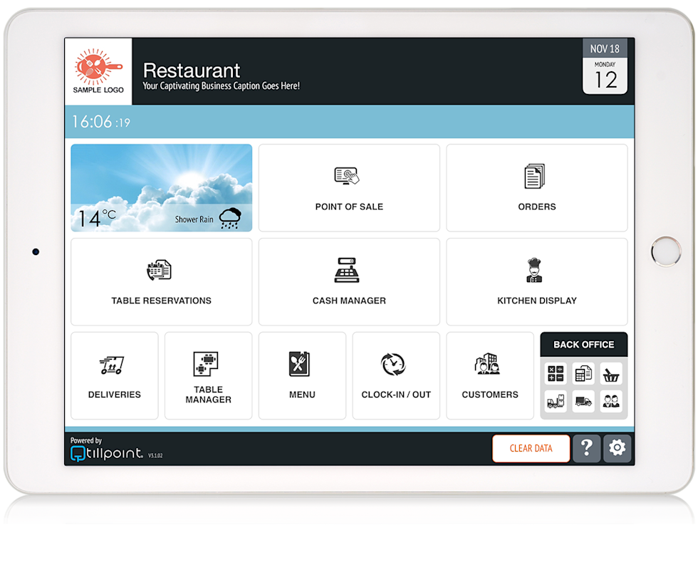The height and width of the screenshot is (567, 698).
Task: Launch the Cash Manager
Action: point(349,281)
